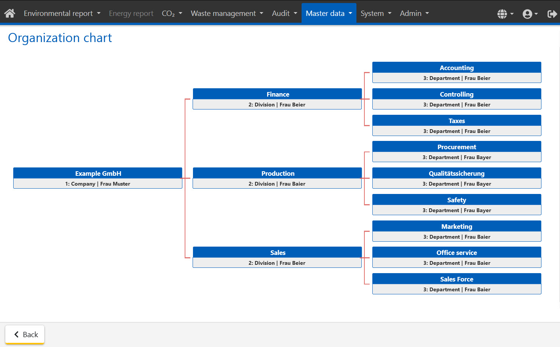
Task: Select the Finance division node
Action: coord(277,98)
